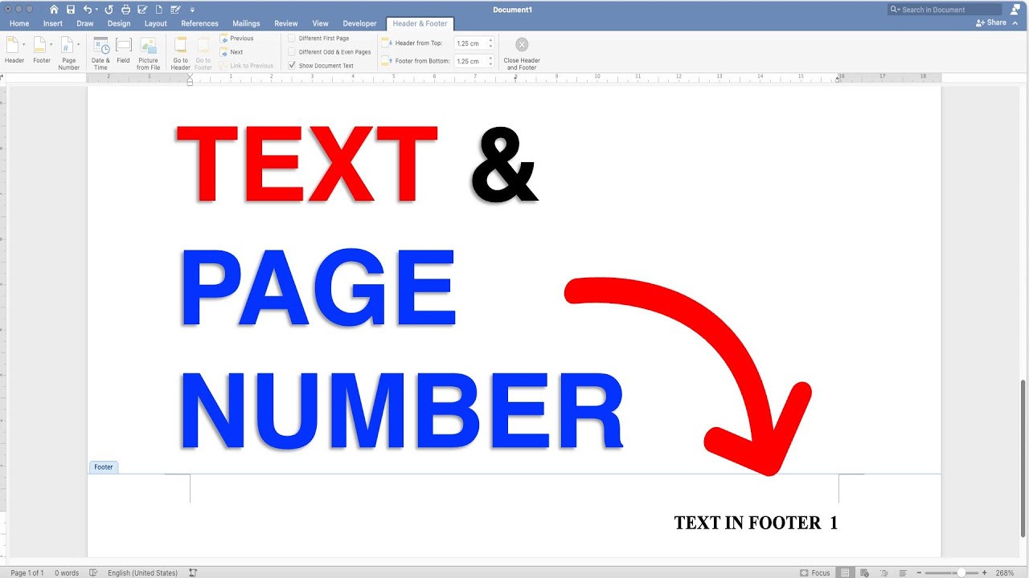Click Header from Top value field
The height and width of the screenshot is (578, 1029).
(469, 43)
